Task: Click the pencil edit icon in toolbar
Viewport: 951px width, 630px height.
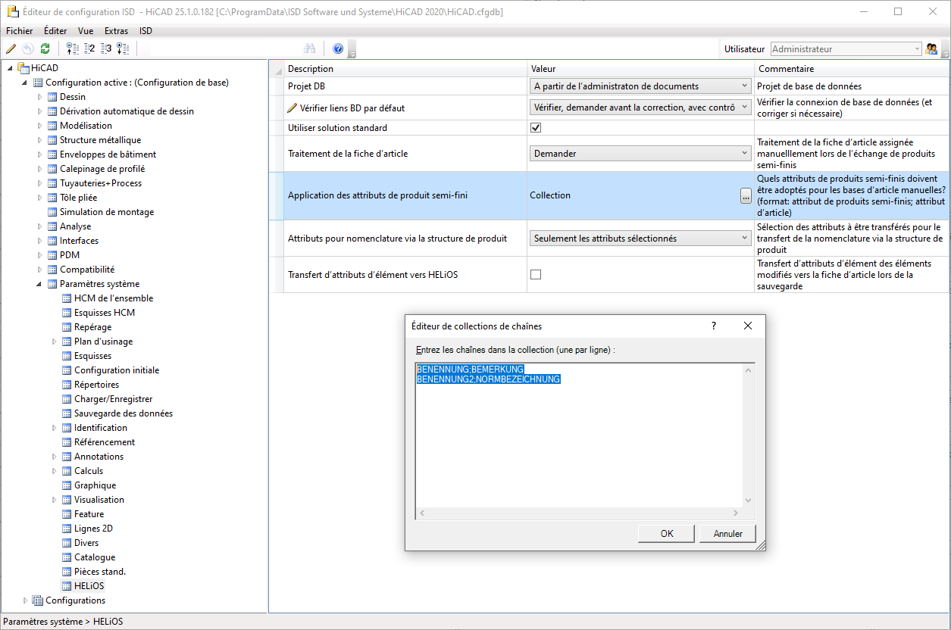Action: [x=11, y=48]
